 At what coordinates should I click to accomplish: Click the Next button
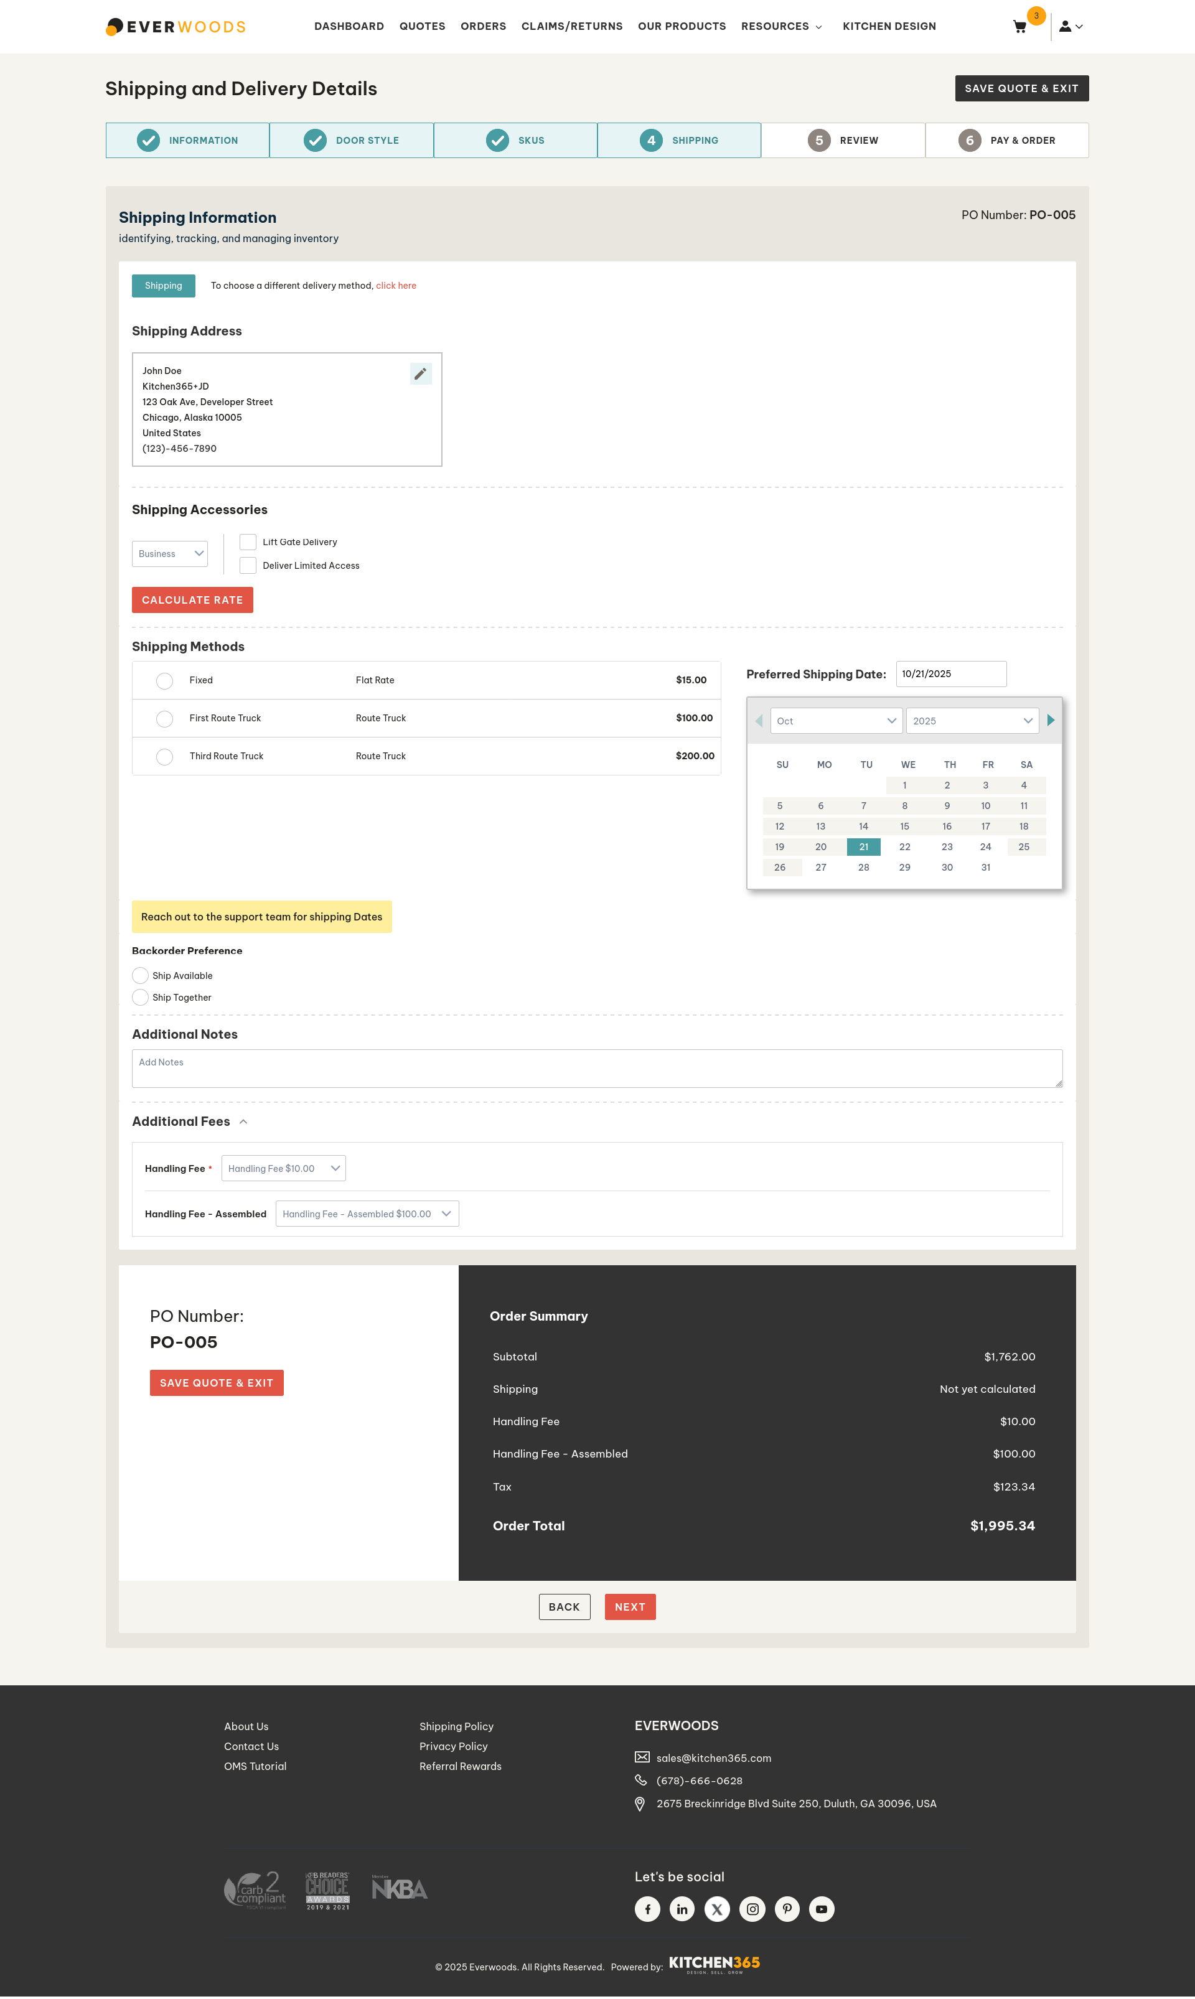(630, 1607)
